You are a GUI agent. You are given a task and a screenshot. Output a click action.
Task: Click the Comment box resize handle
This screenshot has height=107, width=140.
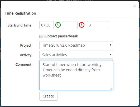pos(112,89)
